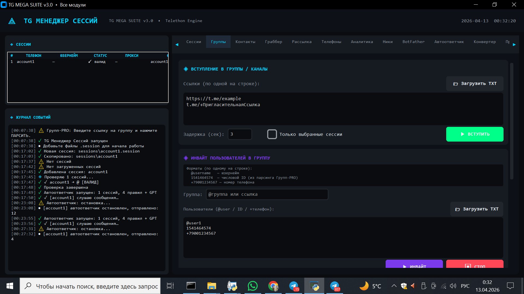
Task: Open Chrome from the taskbar
Action: tap(273, 286)
